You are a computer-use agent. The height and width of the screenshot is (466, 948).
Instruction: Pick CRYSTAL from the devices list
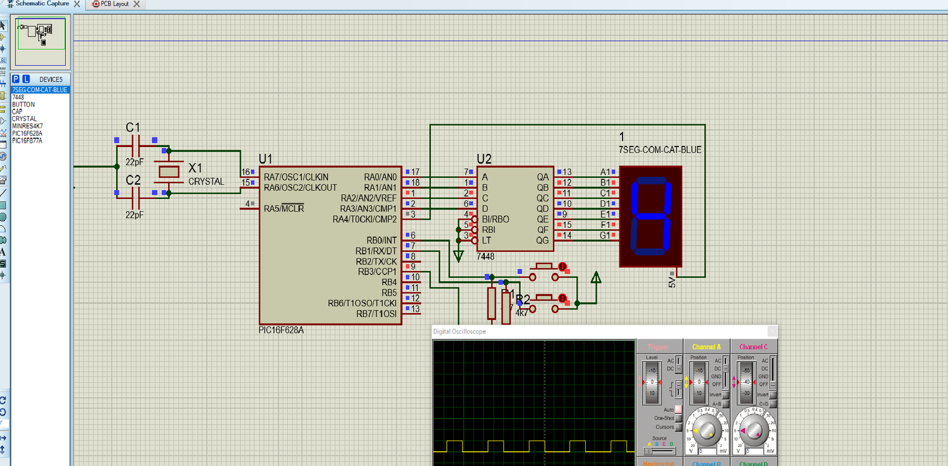(25, 119)
